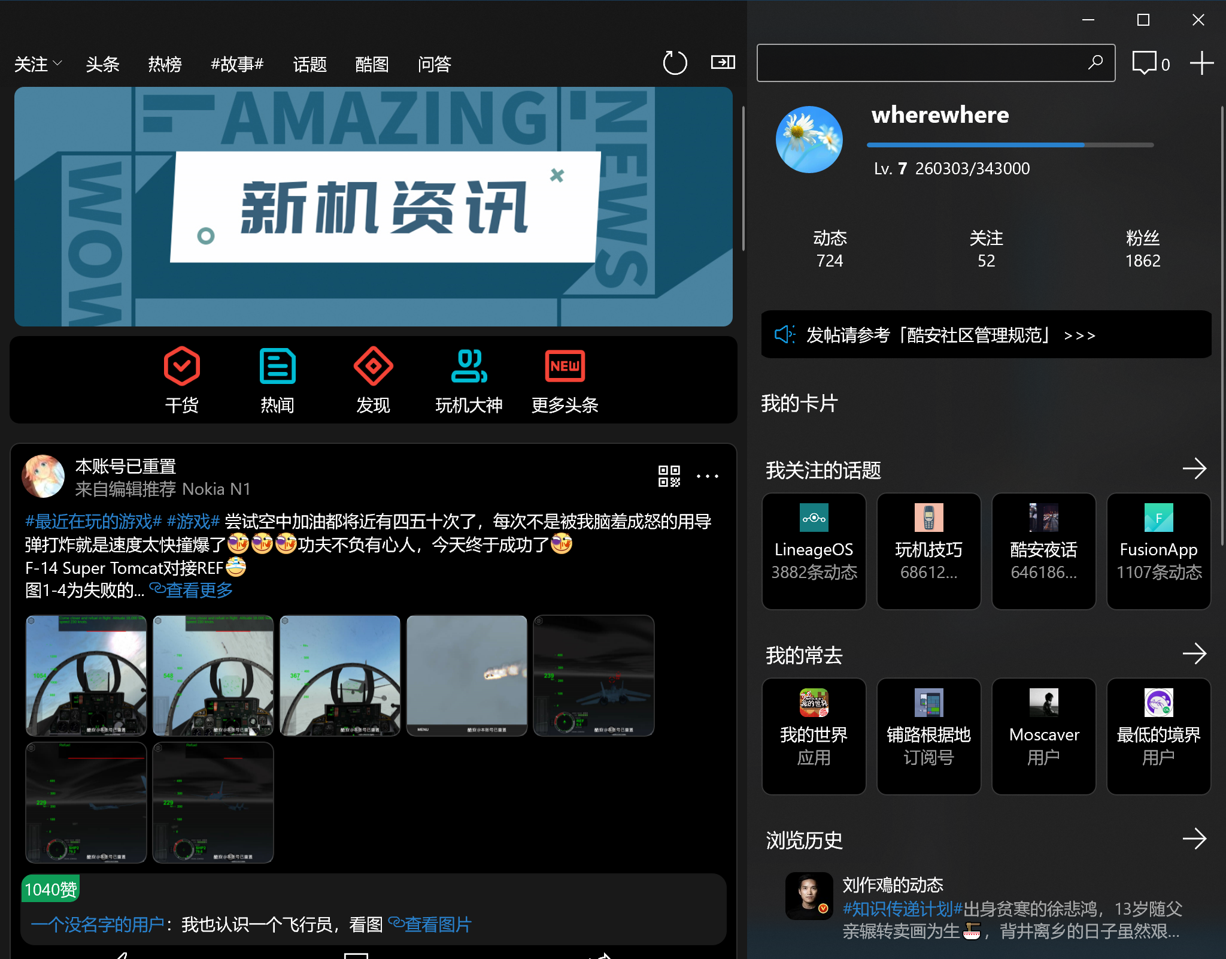Viewport: 1226px width, 959px height.
Task: Toggle the side panel collapse icon
Action: (723, 62)
